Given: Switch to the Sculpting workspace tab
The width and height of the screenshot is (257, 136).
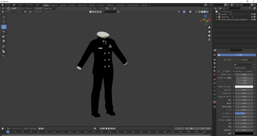Looking at the screenshot, I should coord(62,5).
